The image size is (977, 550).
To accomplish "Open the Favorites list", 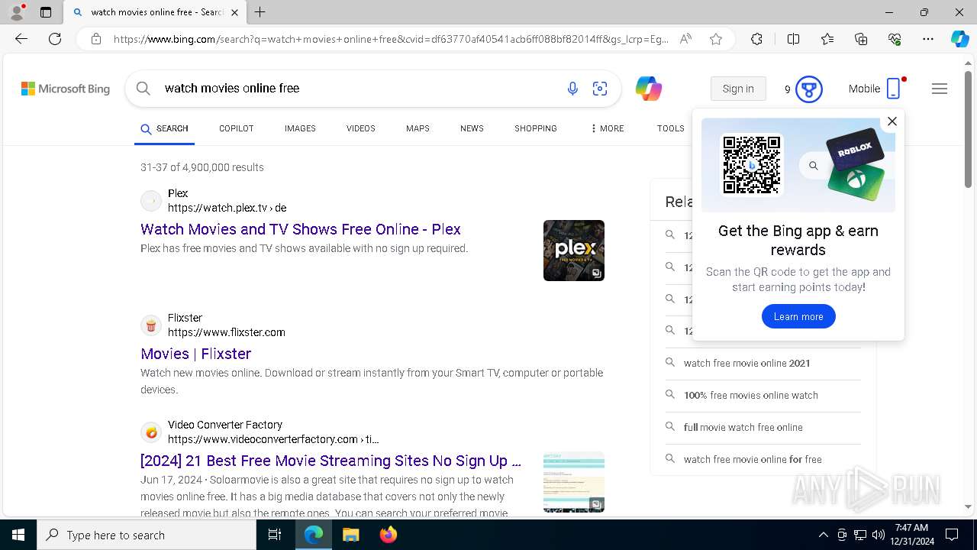I will 827,39.
